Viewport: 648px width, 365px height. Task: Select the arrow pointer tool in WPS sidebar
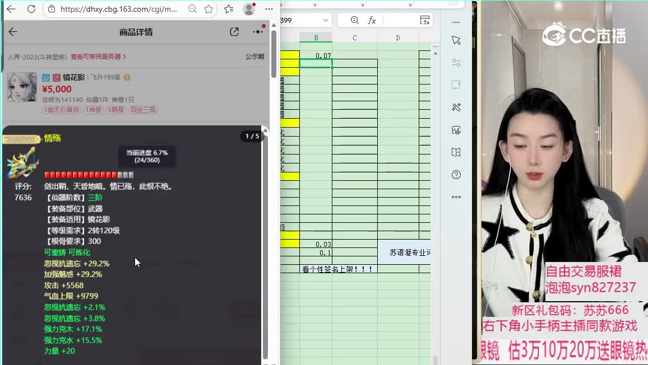pos(456,40)
